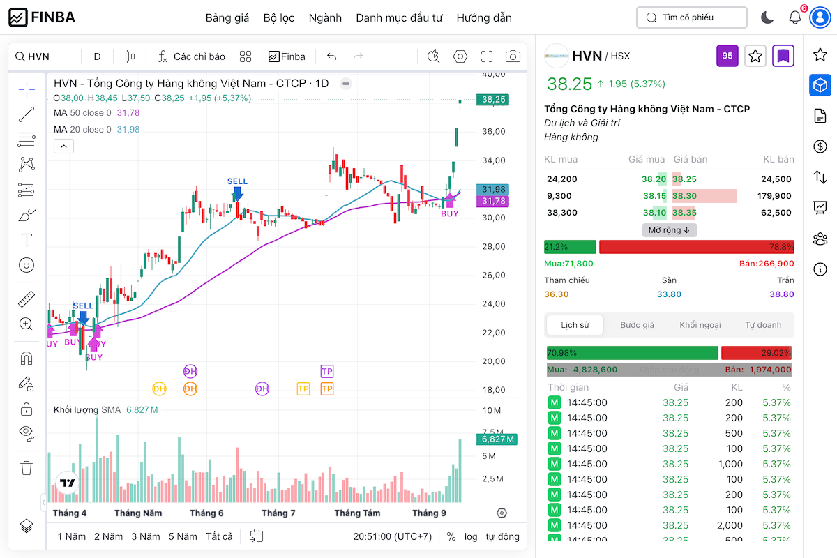This screenshot has width=837, height=558.
Task: Switch to the Khối ngoại tab
Action: pos(700,325)
